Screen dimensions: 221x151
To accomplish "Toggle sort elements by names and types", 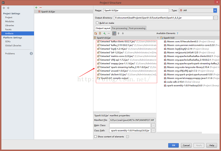I will pos(114,33).
